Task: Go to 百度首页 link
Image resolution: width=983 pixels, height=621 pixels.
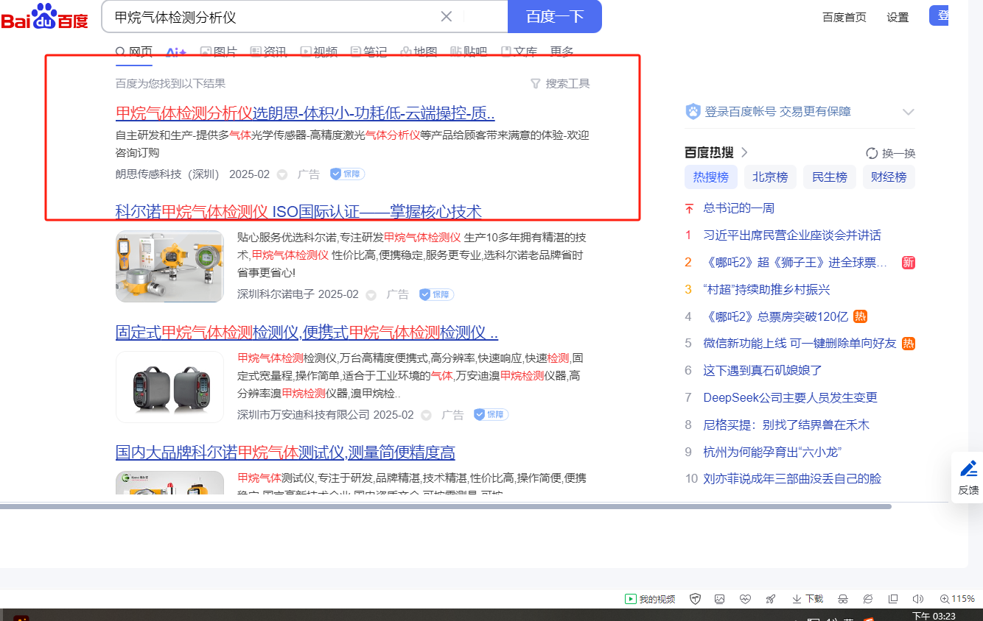Action: (844, 17)
